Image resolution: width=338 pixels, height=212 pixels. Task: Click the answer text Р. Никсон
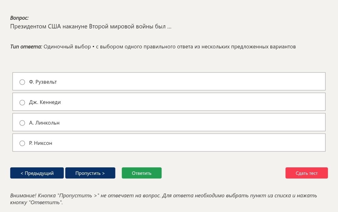(40, 143)
